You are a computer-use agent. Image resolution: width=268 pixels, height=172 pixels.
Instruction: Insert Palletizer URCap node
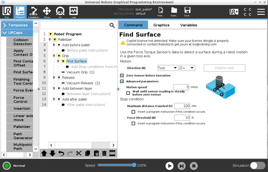click(x=20, y=127)
